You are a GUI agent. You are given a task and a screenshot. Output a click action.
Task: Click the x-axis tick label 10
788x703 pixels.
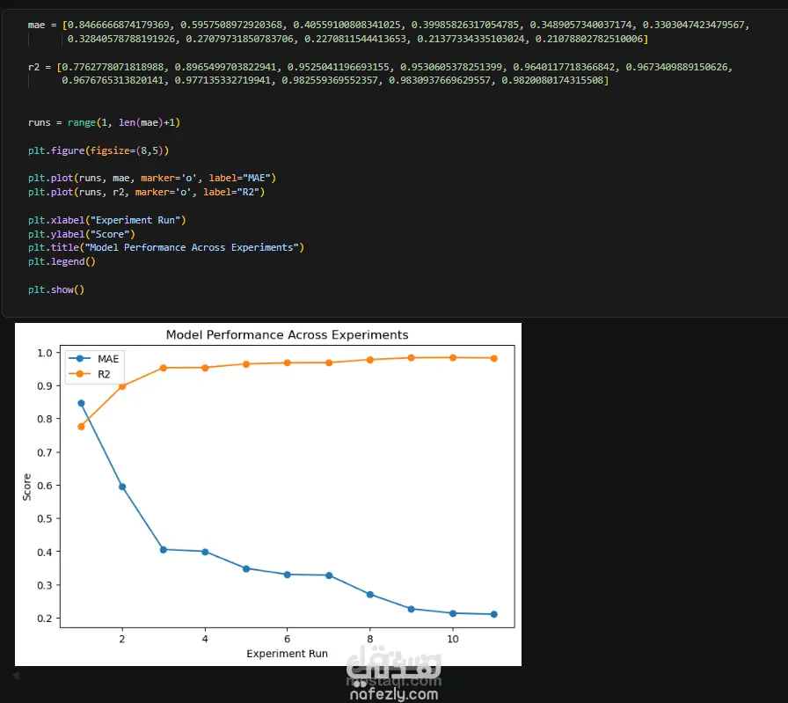[453, 639]
